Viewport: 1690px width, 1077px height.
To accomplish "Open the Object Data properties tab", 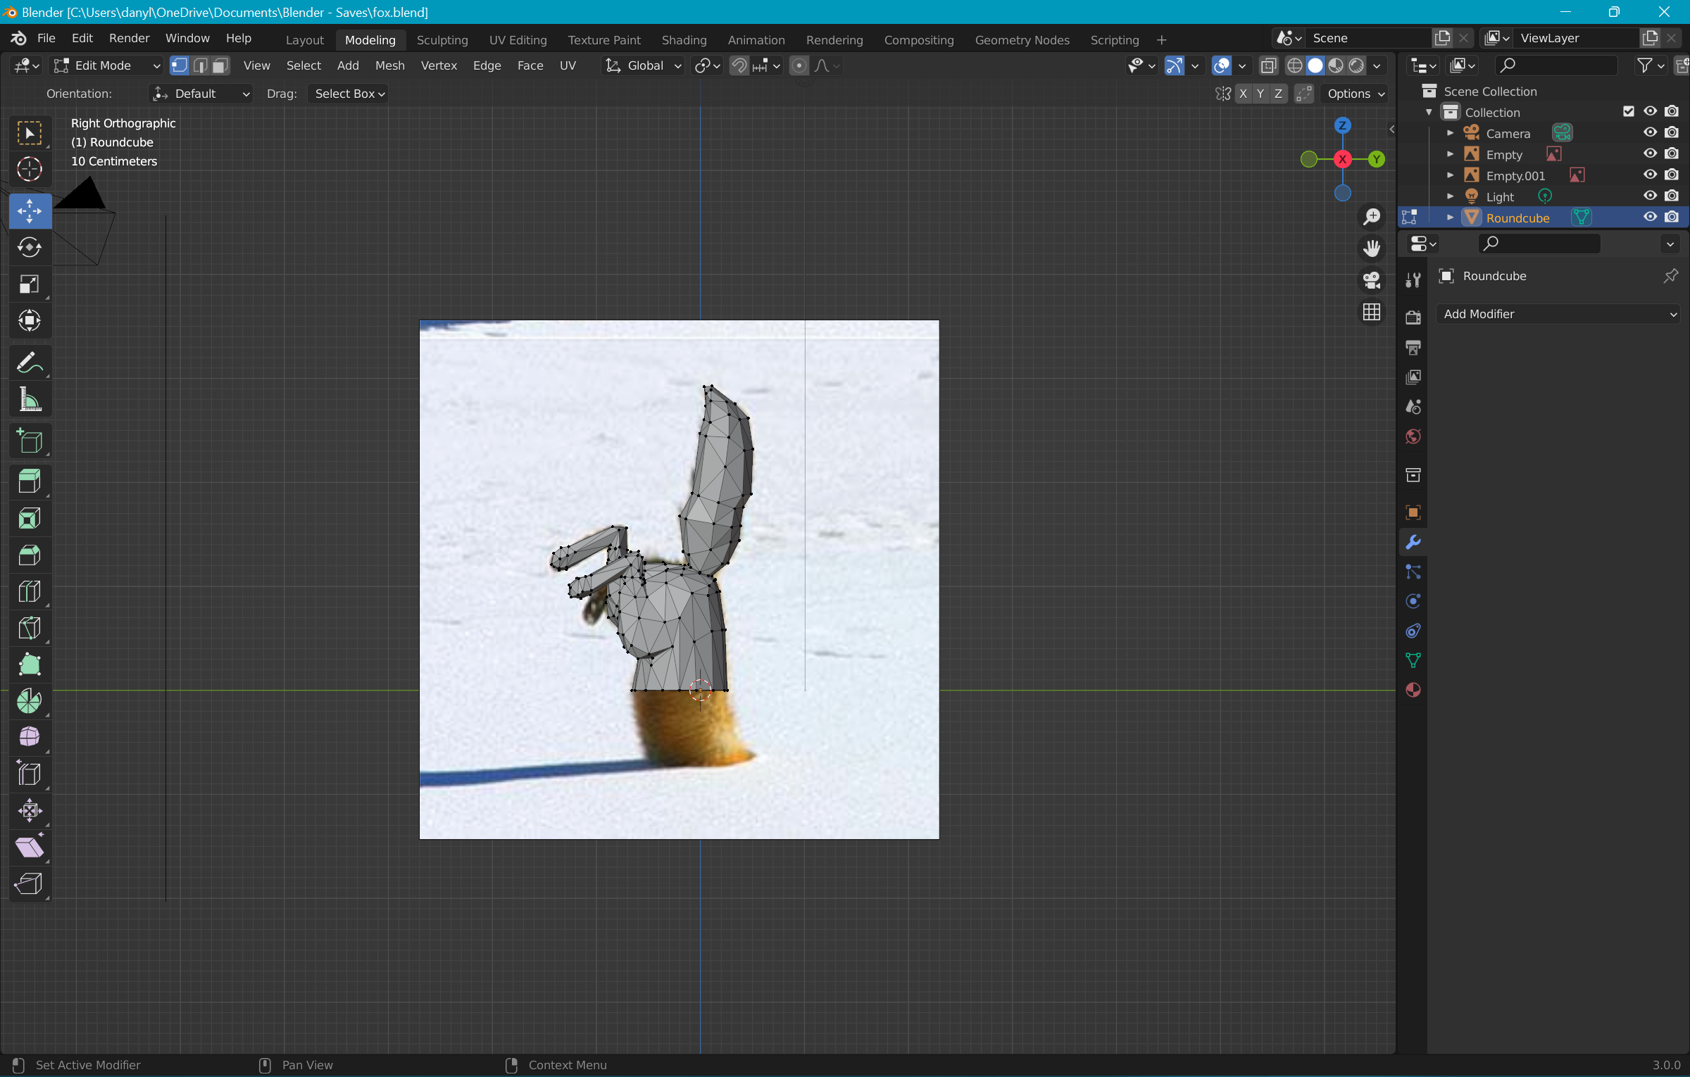I will (1413, 660).
